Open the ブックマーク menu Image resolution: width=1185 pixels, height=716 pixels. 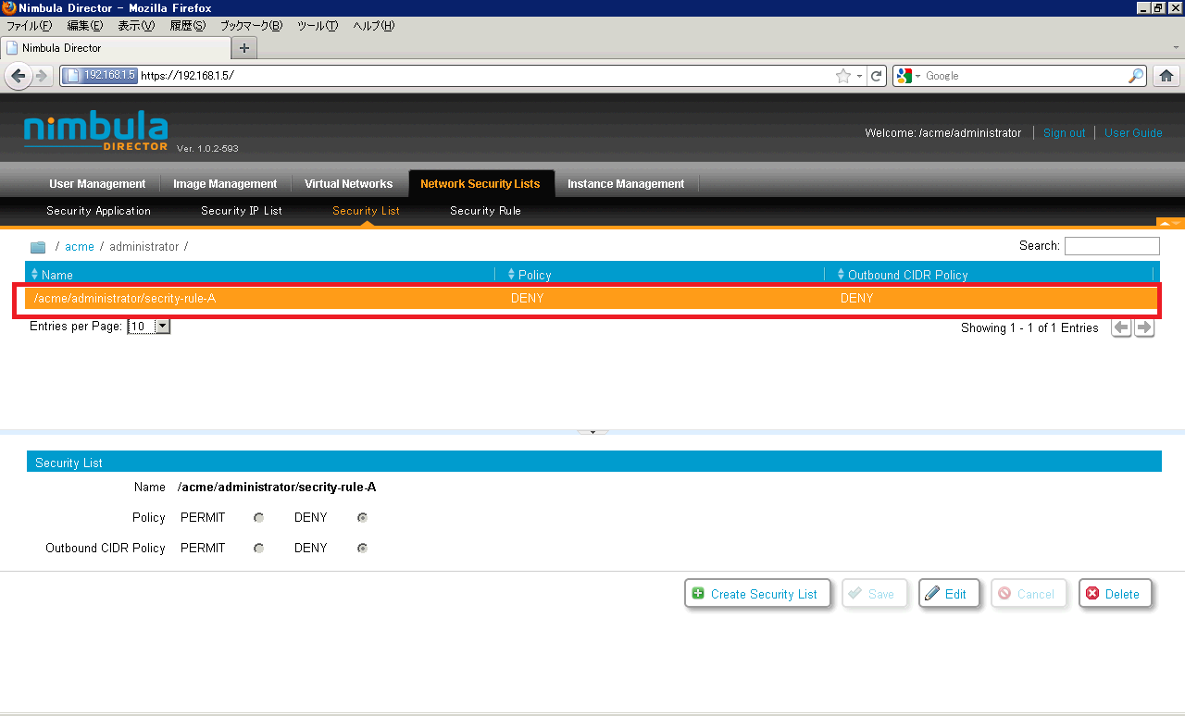[251, 26]
